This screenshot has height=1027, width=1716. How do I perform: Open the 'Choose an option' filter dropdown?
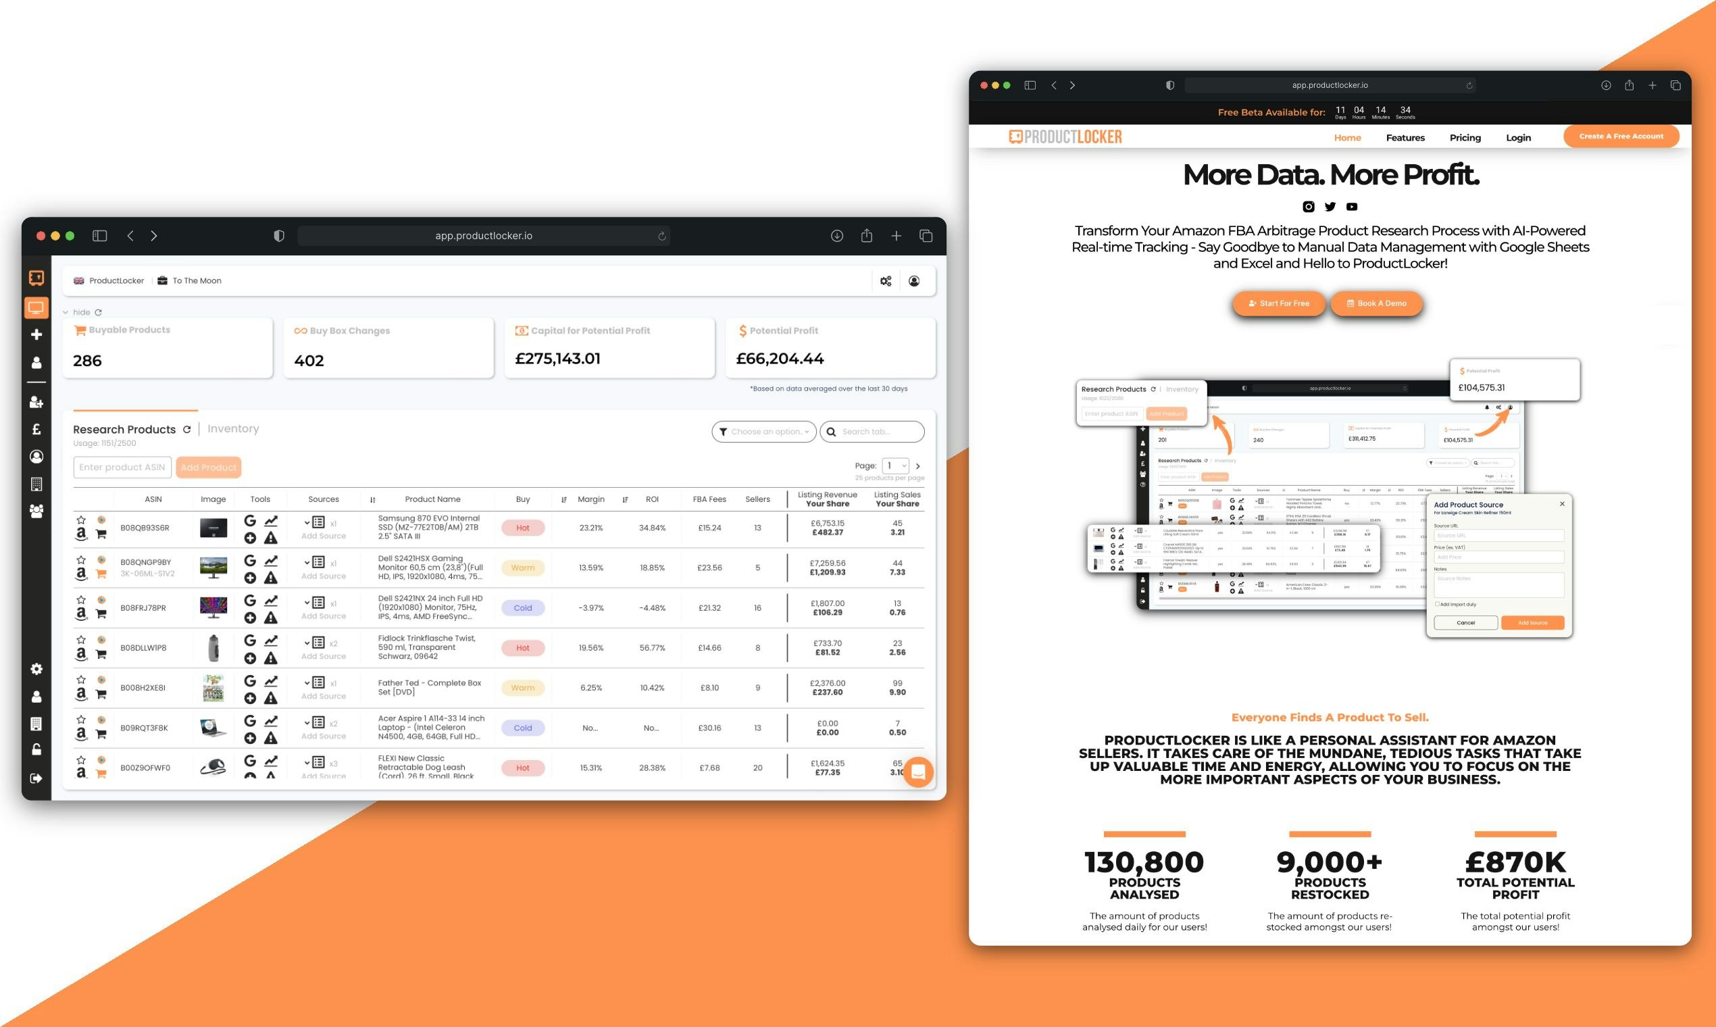coord(763,432)
